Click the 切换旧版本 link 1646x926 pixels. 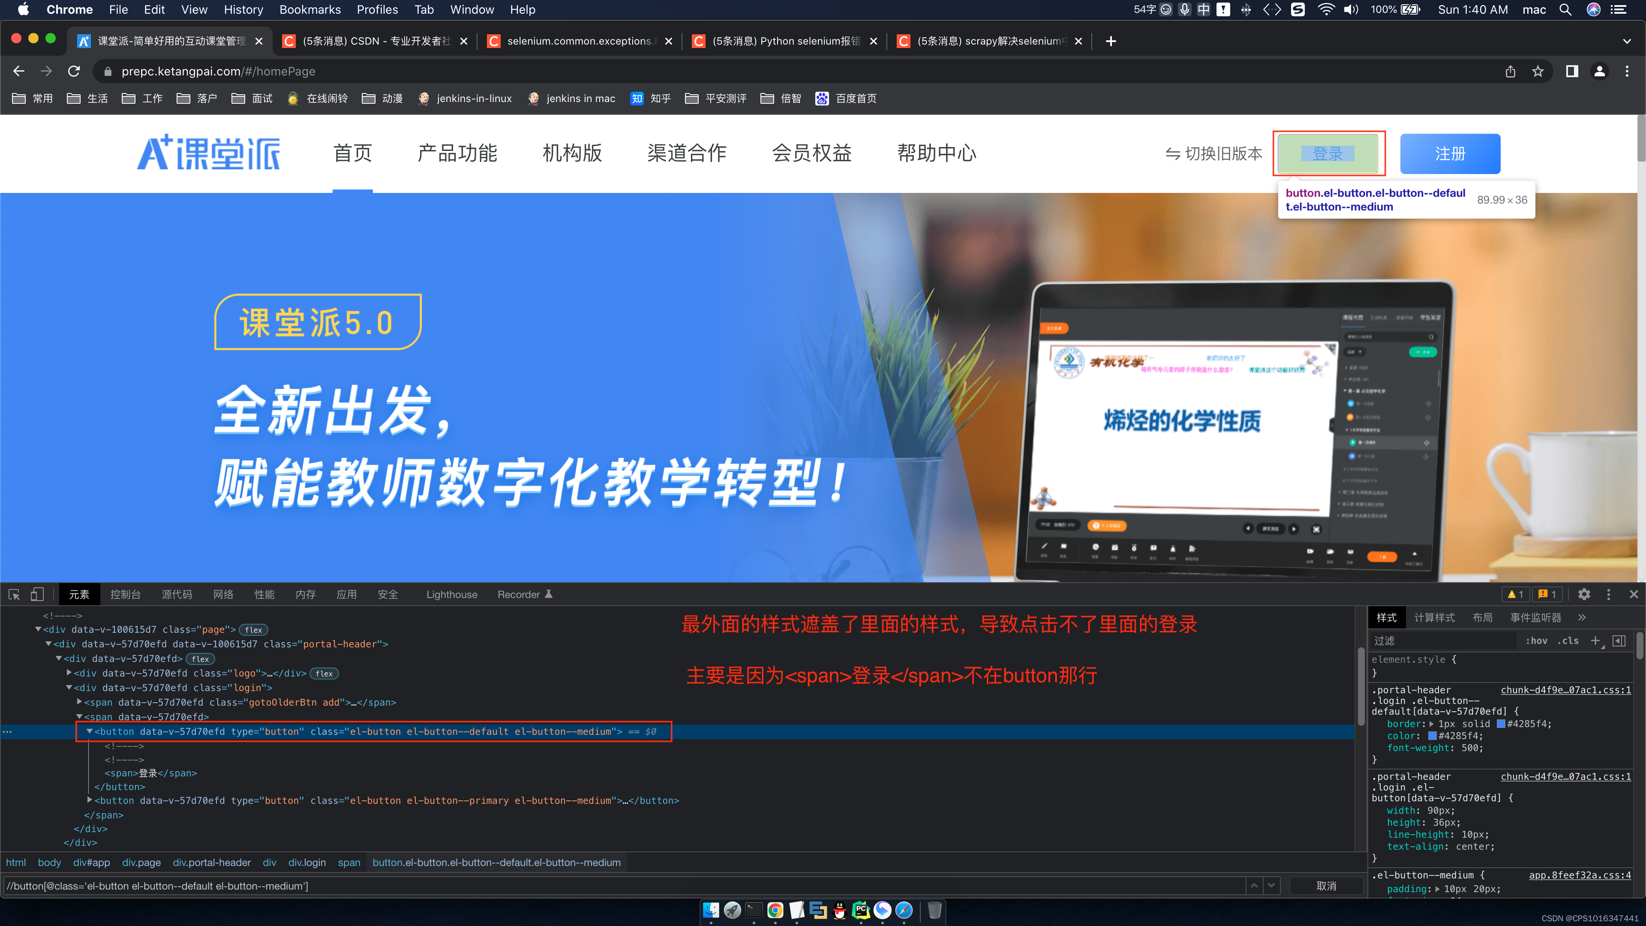point(1214,153)
